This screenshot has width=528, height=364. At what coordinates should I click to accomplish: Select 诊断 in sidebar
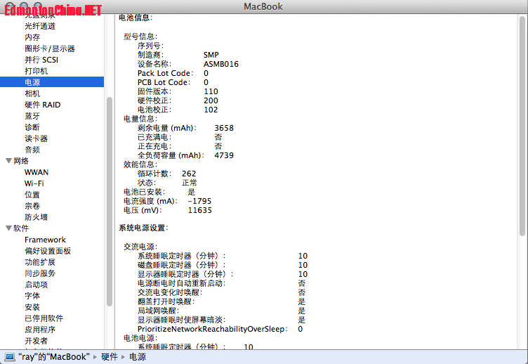point(32,127)
